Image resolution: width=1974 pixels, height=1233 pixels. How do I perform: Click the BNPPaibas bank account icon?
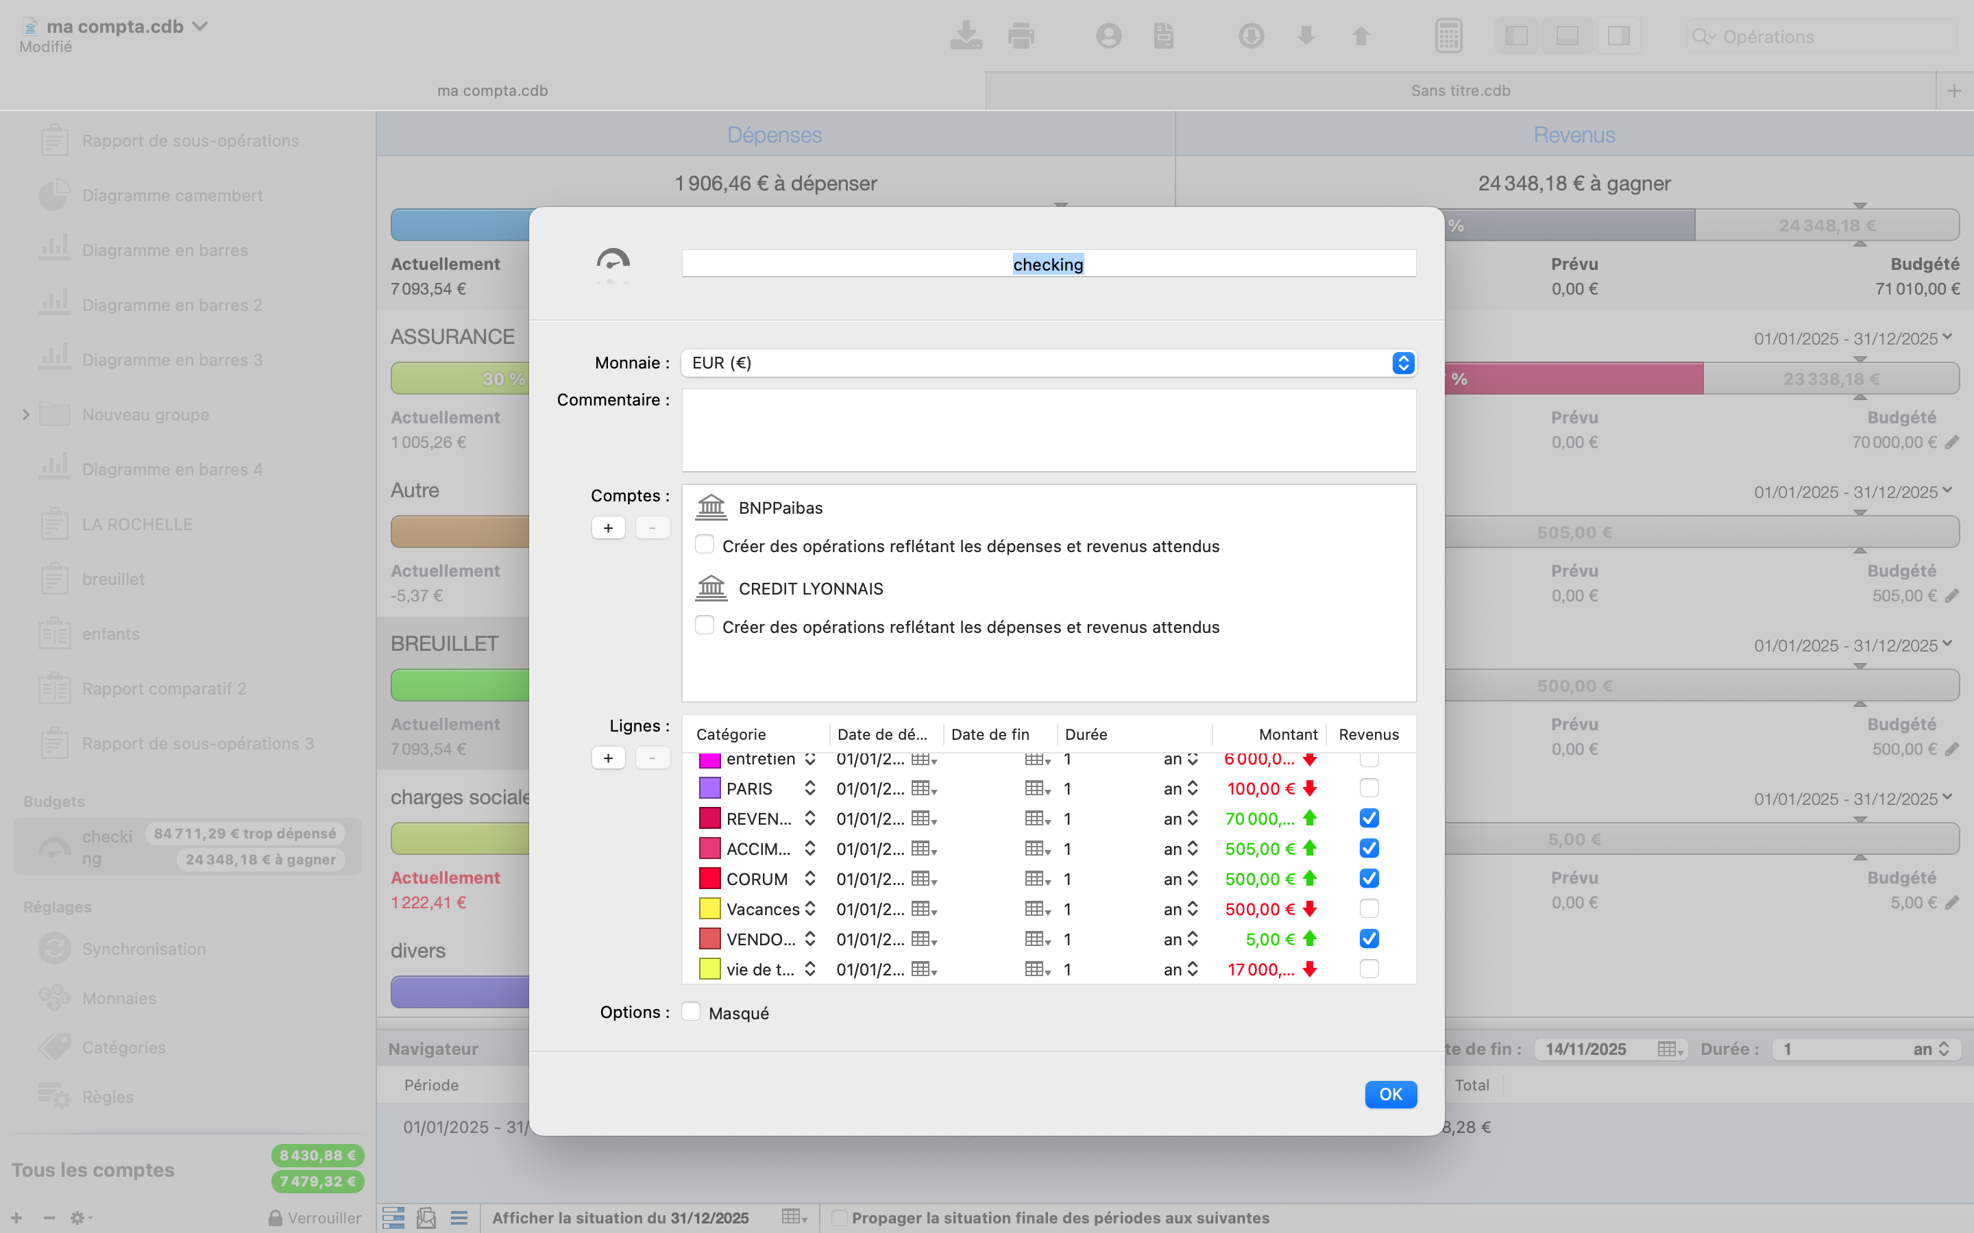[x=711, y=507]
